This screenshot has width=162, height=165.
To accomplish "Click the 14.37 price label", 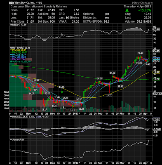I will coord(62,87).
